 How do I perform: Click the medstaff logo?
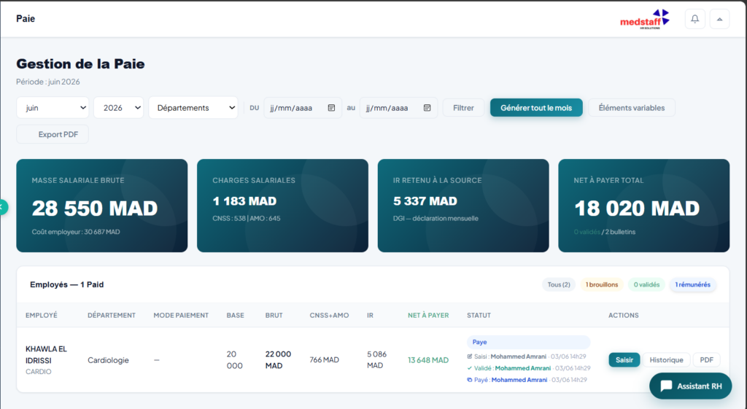pyautogui.click(x=645, y=20)
